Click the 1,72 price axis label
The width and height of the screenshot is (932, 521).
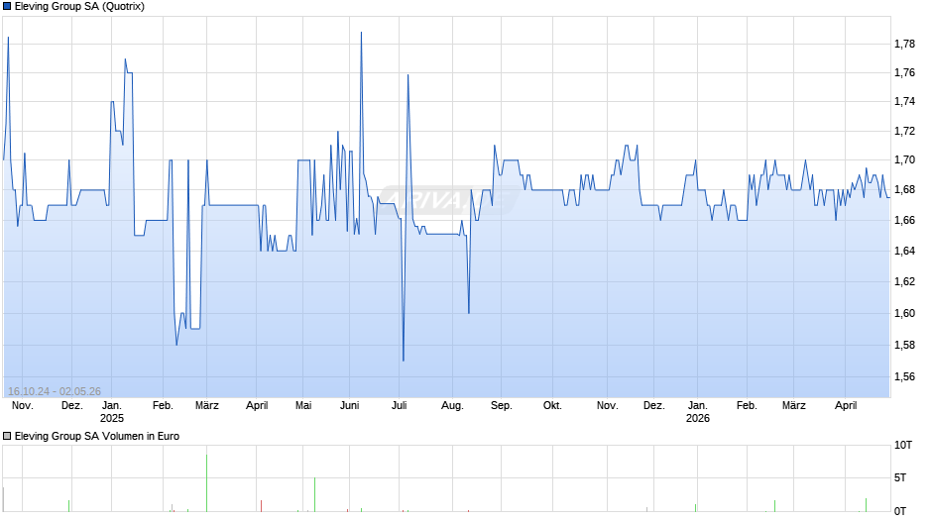coord(904,132)
